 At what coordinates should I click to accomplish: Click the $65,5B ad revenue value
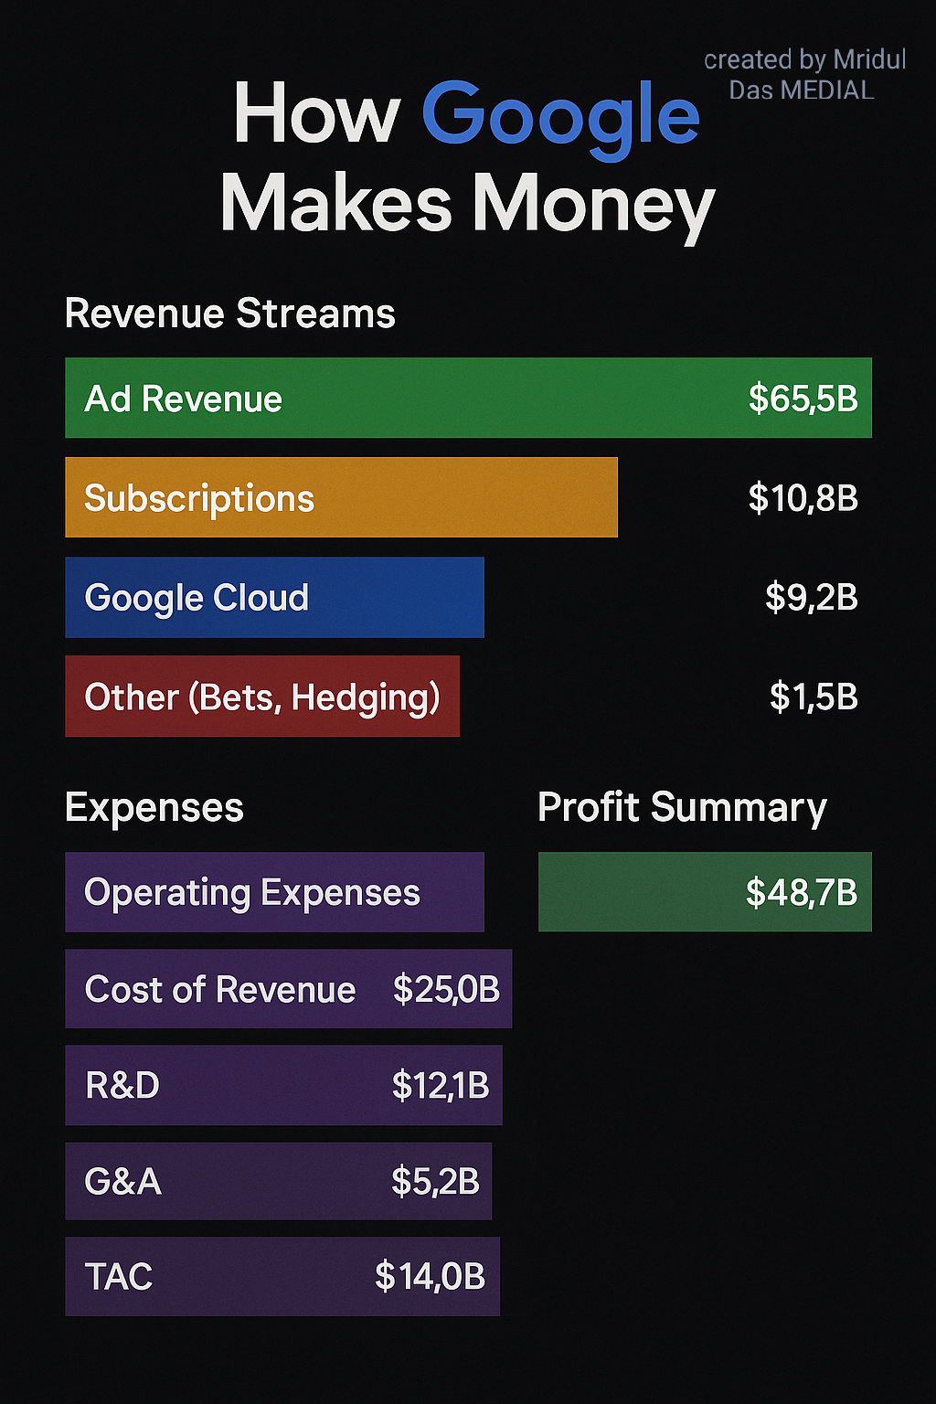pos(803,399)
